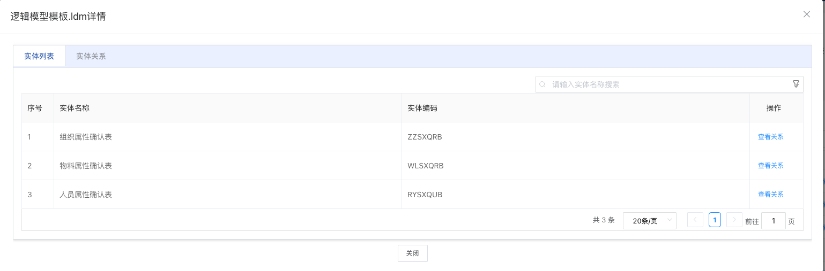Select page 1 in pagination
Viewport: 825px width, 271px height.
(x=715, y=220)
